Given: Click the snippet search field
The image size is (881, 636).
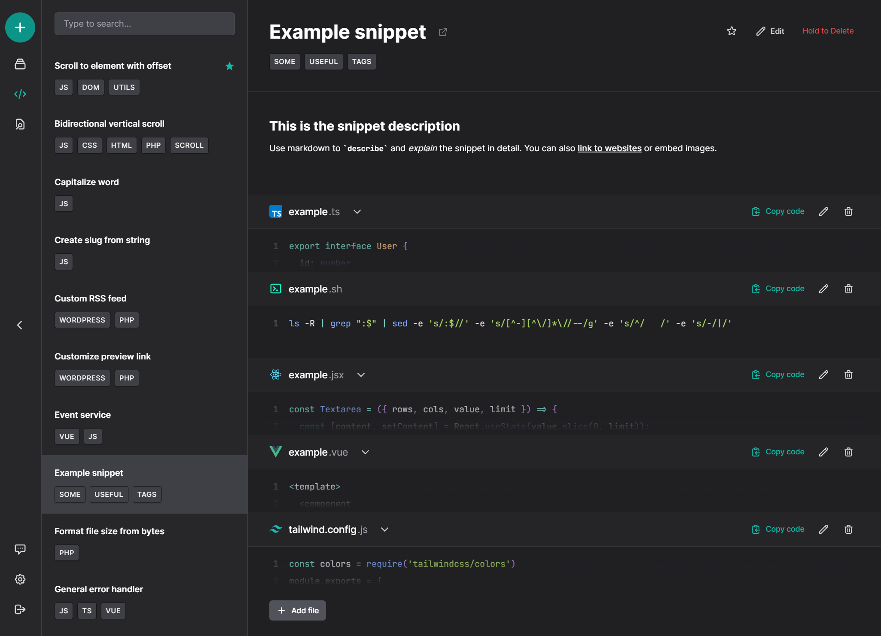Looking at the screenshot, I should click(144, 24).
